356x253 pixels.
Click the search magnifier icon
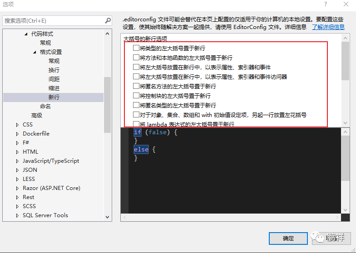click(108, 21)
